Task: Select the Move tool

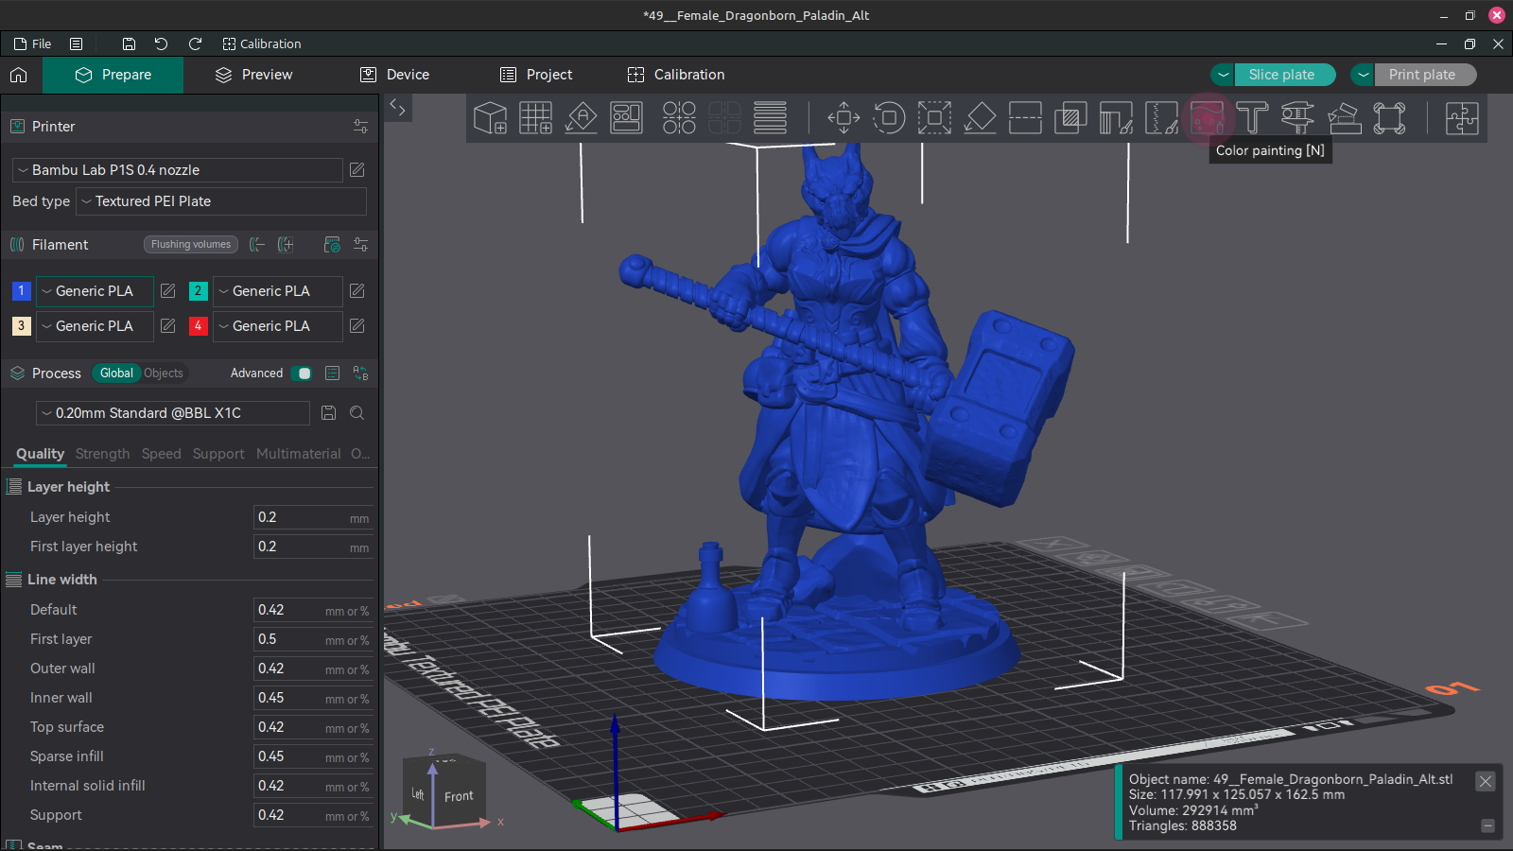Action: (x=843, y=117)
